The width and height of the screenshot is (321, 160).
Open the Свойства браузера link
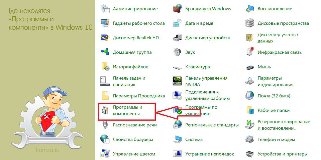[133, 140]
